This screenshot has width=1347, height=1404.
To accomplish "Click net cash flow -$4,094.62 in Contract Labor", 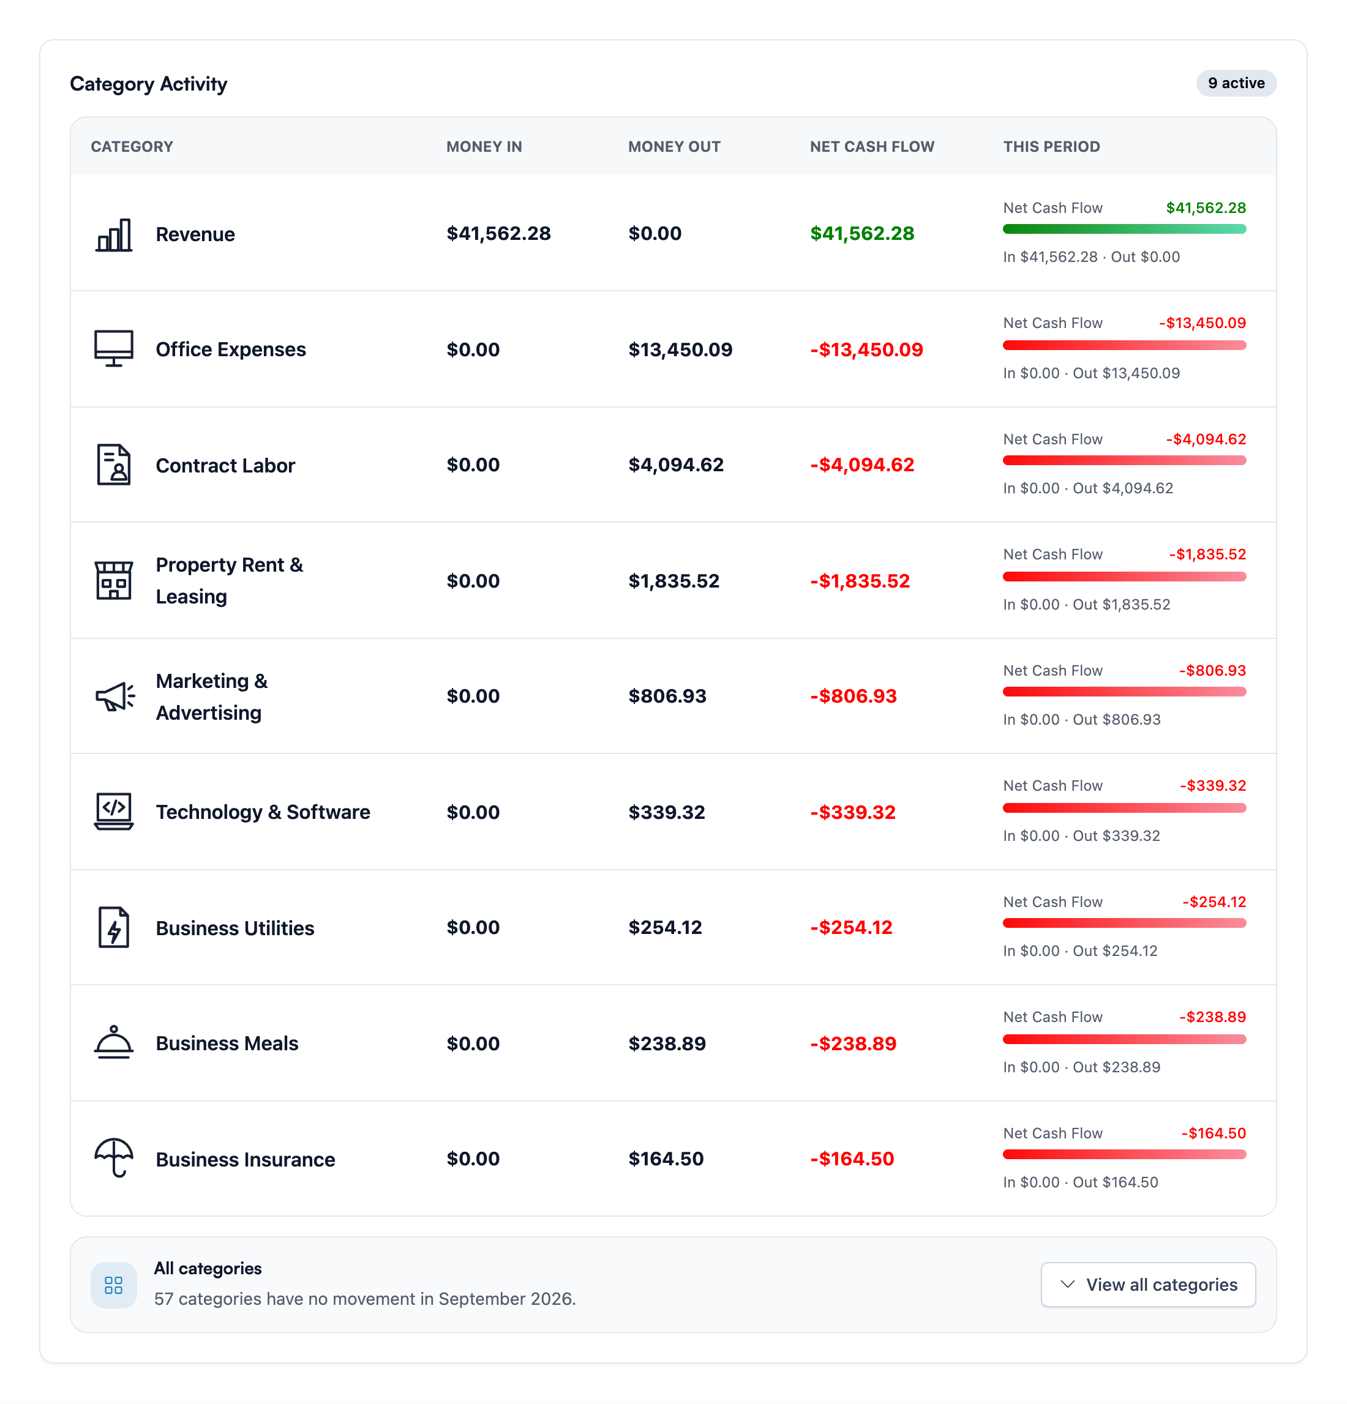I will point(862,465).
